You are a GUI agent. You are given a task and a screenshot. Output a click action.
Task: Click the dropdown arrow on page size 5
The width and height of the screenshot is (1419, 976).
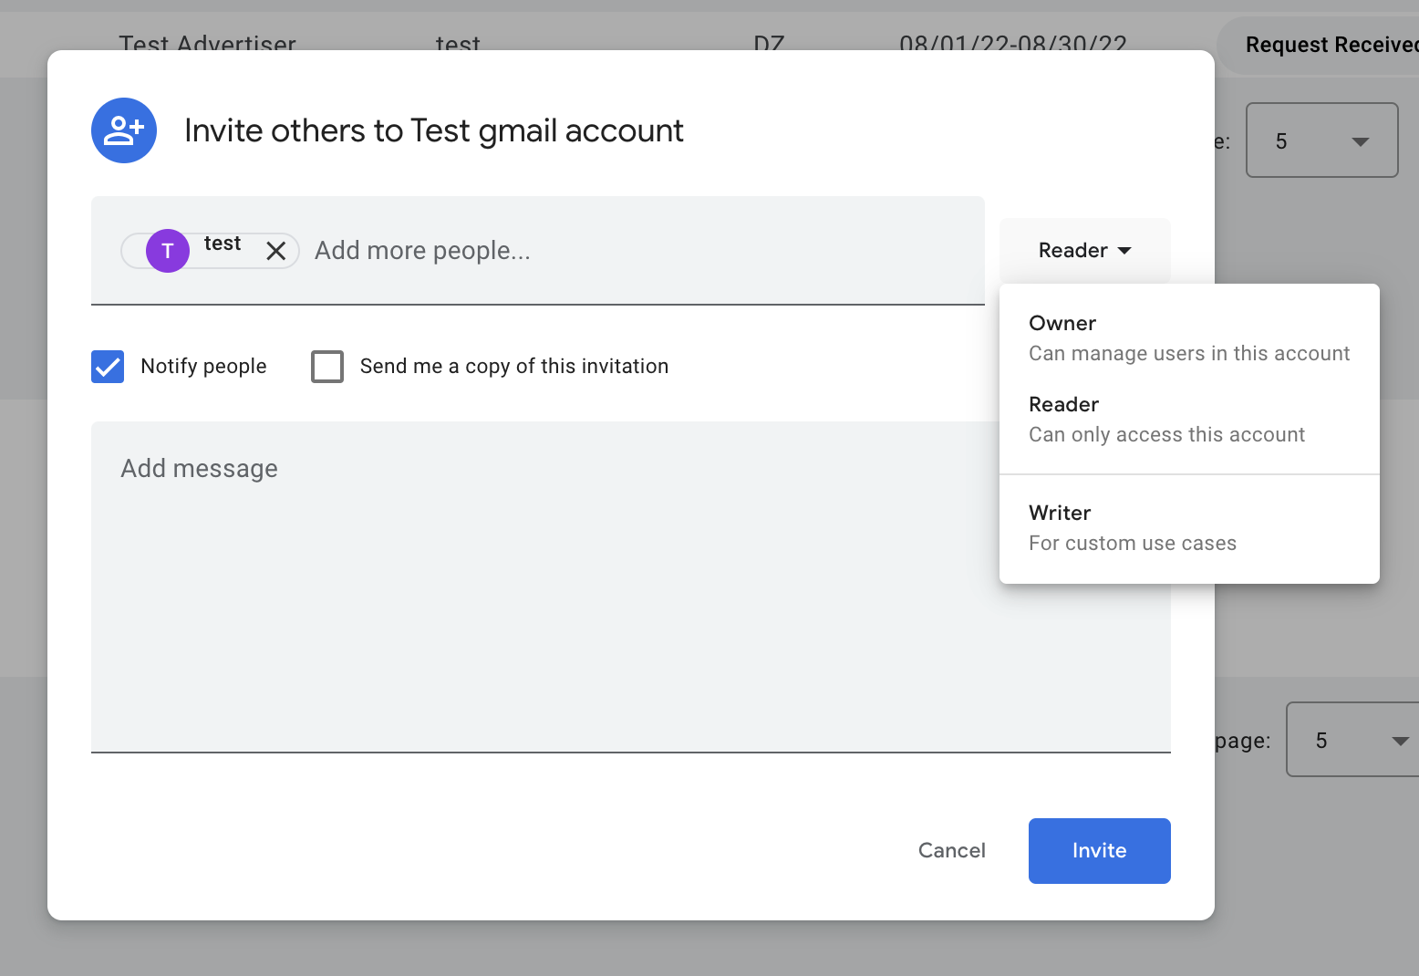pos(1360,141)
